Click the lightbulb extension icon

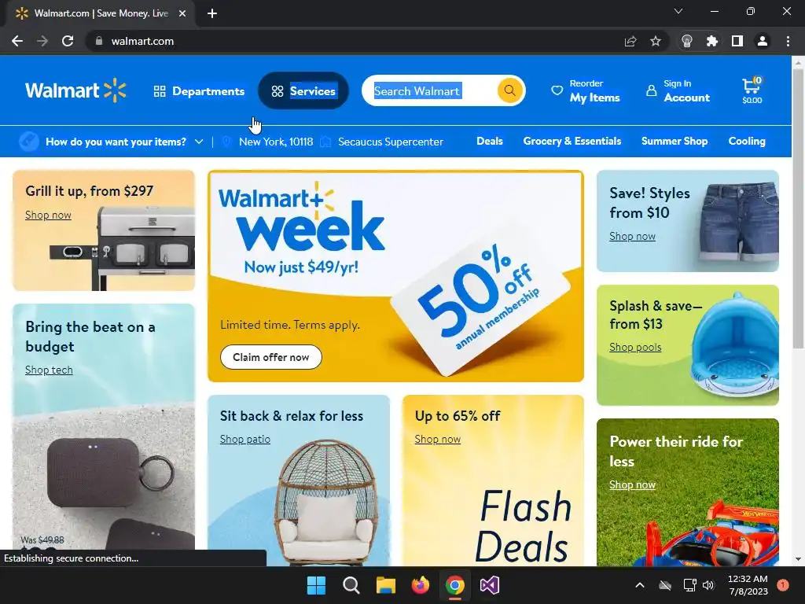click(x=687, y=41)
